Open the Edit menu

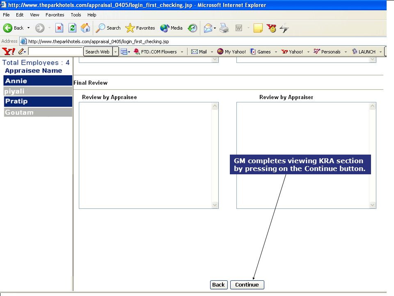click(x=20, y=15)
